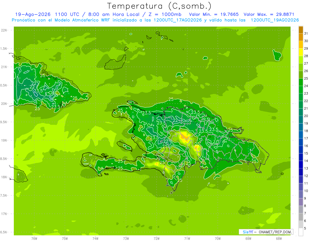313x242 pixels.
Task: Click the "76W" longitude axis label
Action: tap(34, 239)
